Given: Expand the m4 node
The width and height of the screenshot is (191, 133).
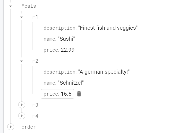Looking at the screenshot, I should click(22, 116).
